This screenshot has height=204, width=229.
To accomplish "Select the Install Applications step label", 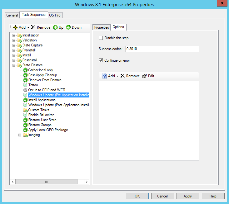I will (x=42, y=100).
